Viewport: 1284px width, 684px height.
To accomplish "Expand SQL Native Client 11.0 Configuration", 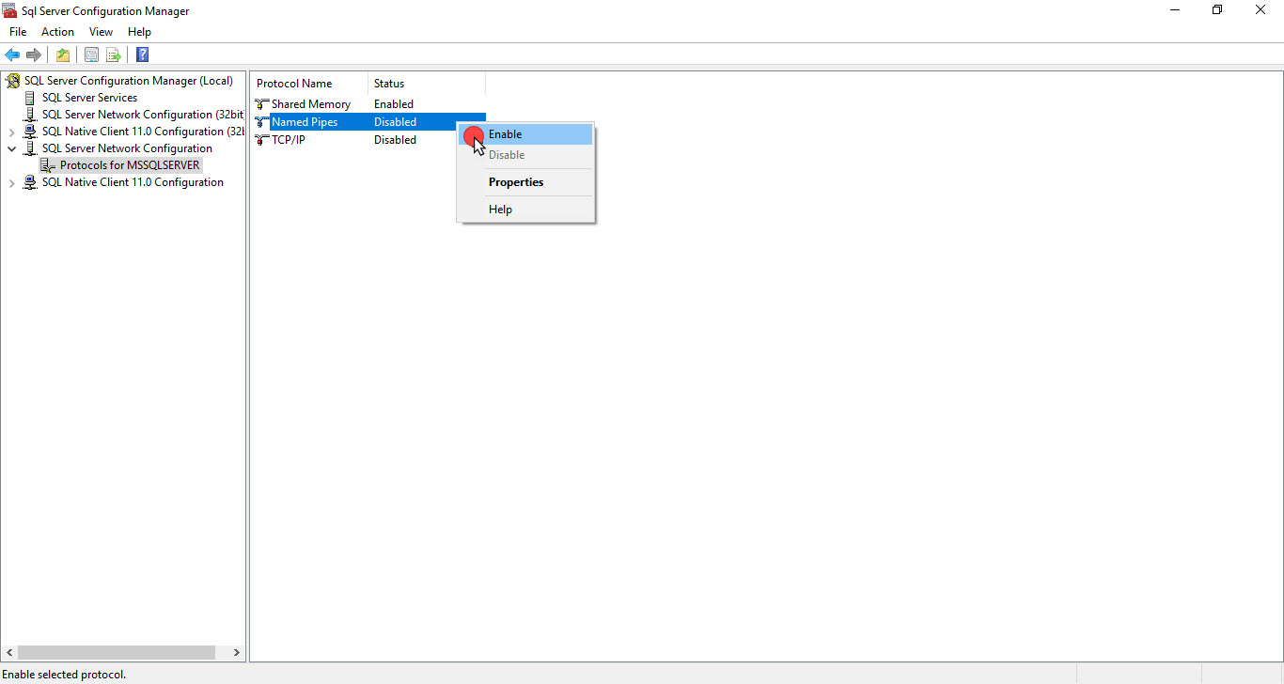I will coord(12,181).
